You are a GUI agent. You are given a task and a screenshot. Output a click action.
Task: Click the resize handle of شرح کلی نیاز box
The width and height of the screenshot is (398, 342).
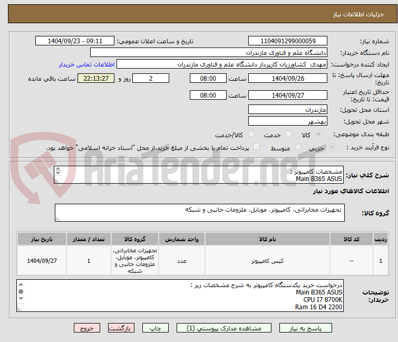pos(56,180)
